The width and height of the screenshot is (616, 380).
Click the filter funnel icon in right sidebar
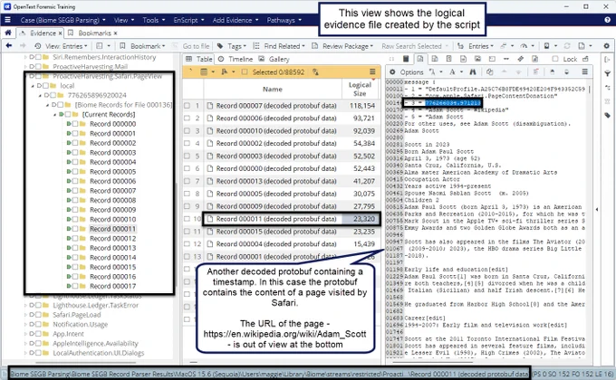(607, 73)
